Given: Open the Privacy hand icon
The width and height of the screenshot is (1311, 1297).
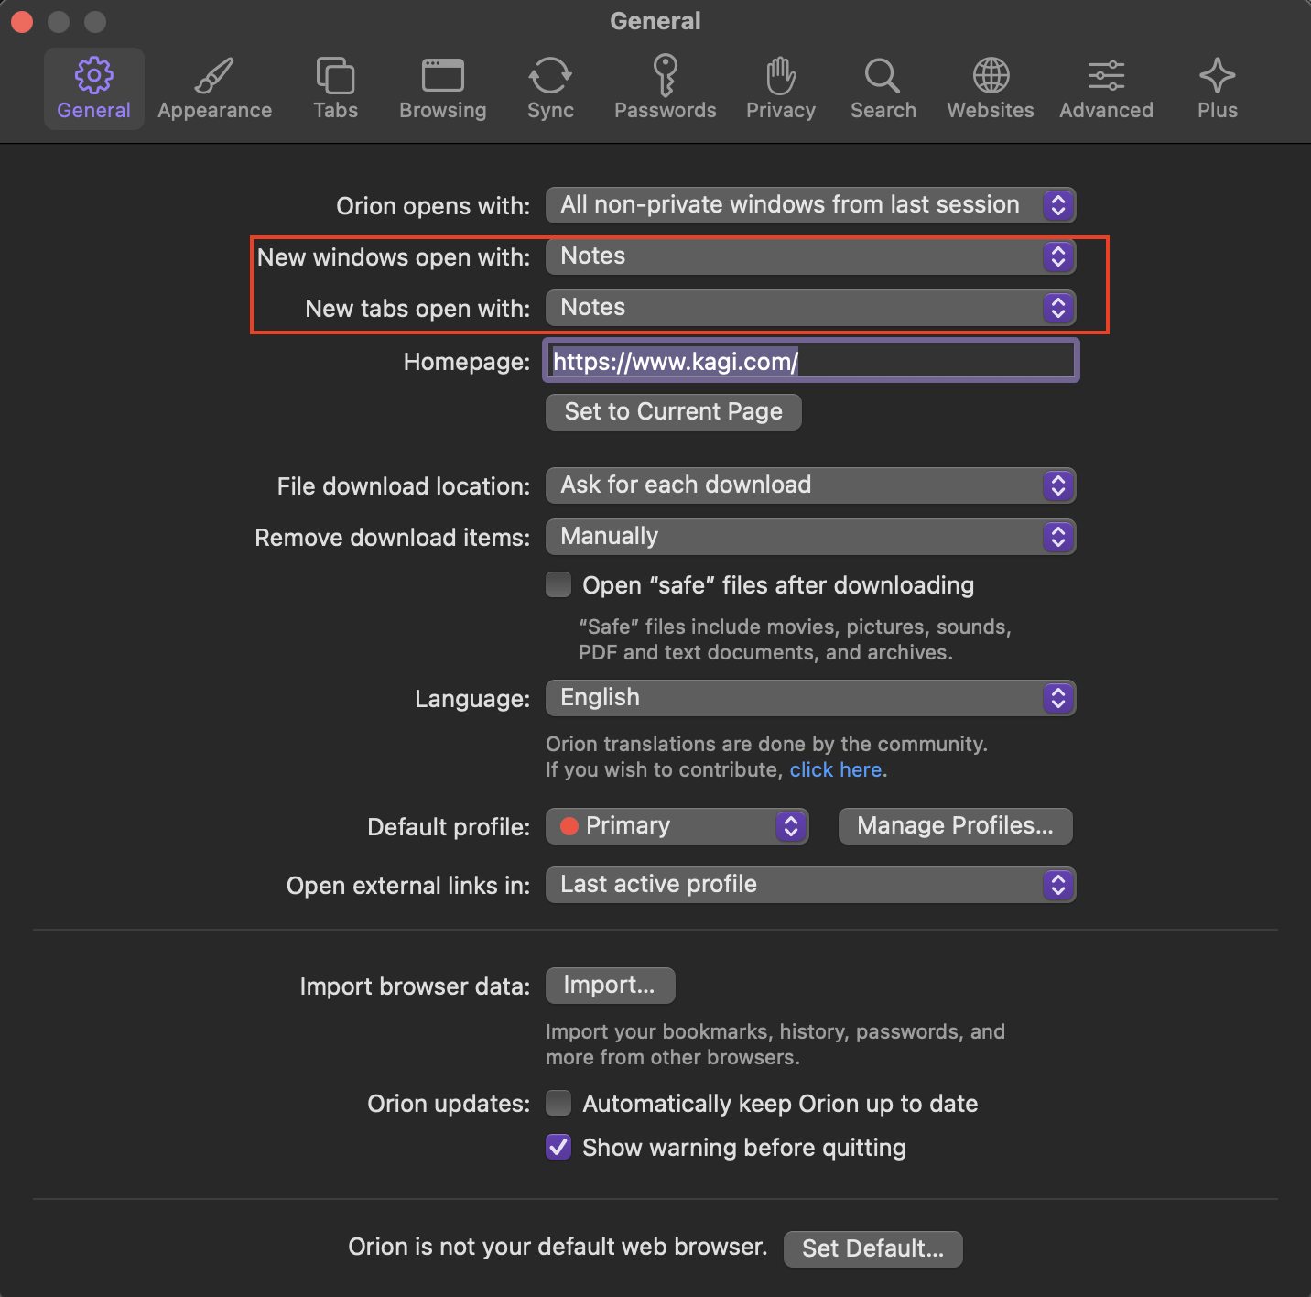Looking at the screenshot, I should 781,76.
